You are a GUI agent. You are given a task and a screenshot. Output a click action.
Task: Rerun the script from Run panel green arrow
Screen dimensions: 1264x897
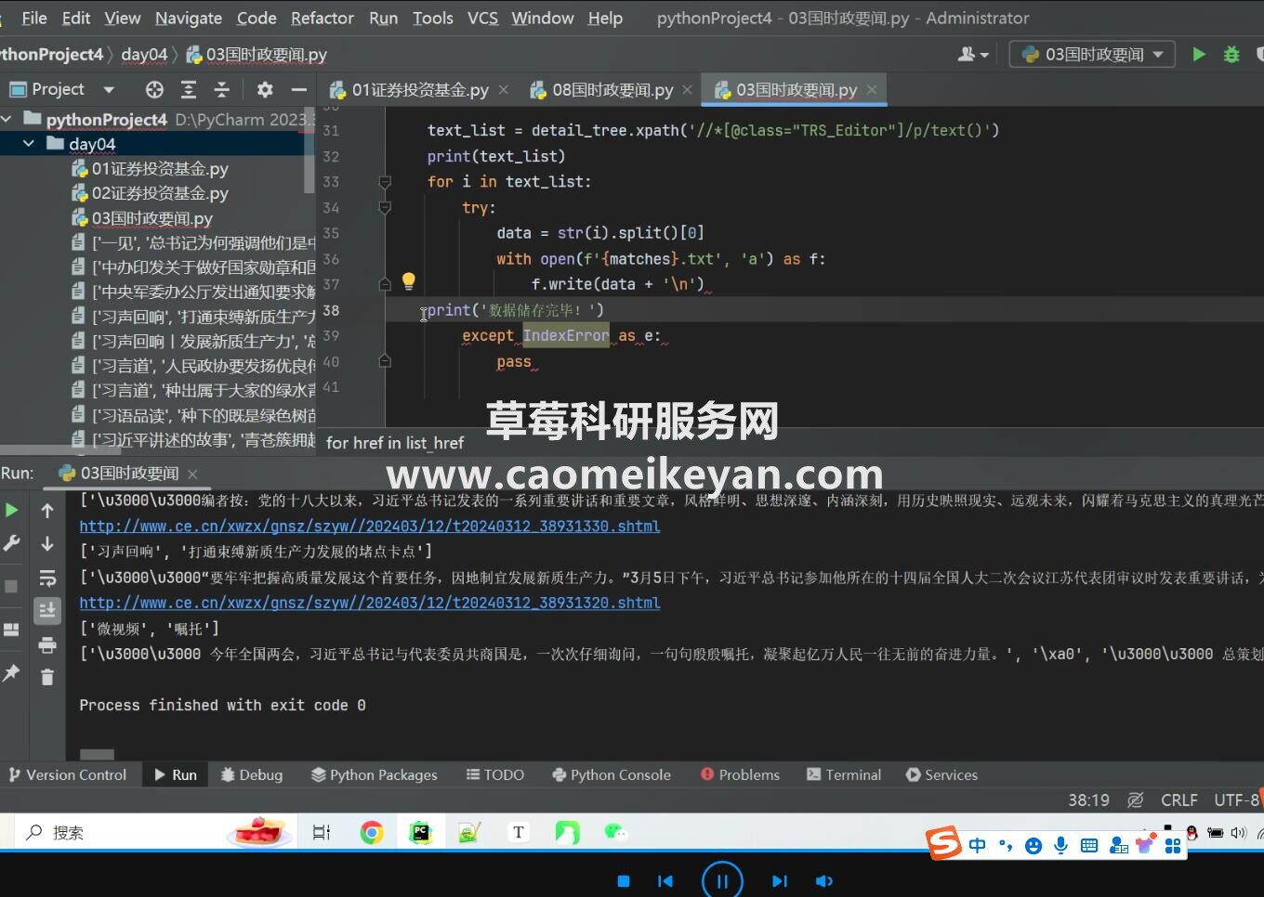click(12, 510)
